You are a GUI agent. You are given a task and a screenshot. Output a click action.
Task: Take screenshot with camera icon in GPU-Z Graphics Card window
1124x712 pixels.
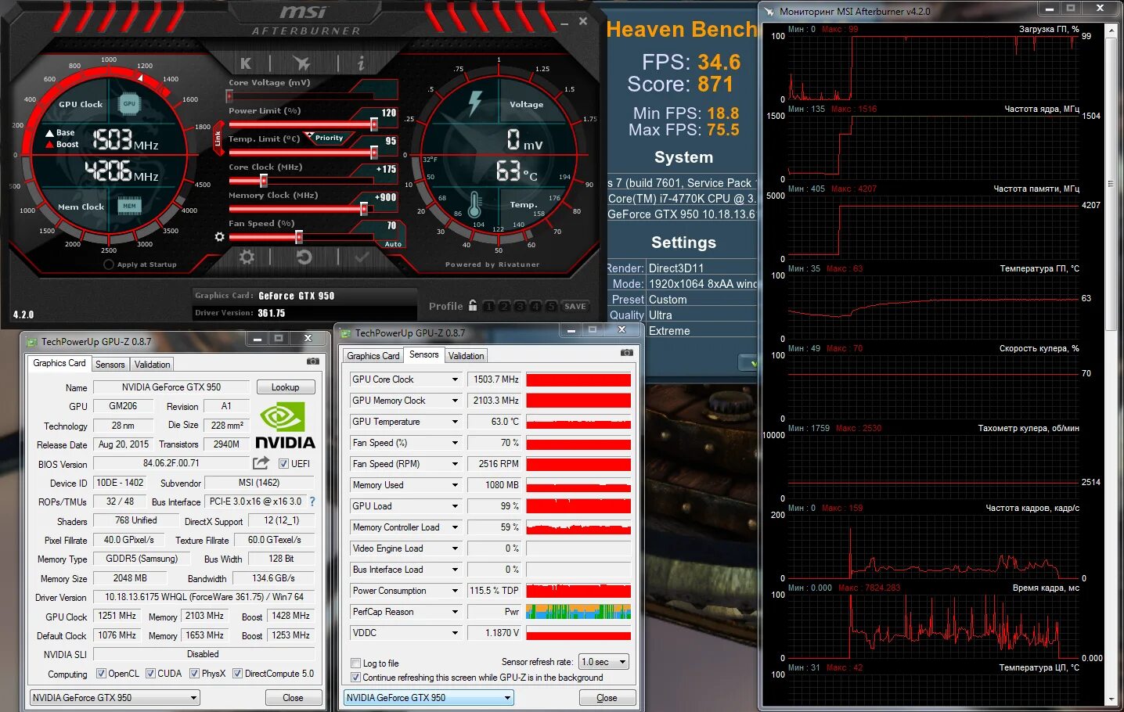click(313, 361)
